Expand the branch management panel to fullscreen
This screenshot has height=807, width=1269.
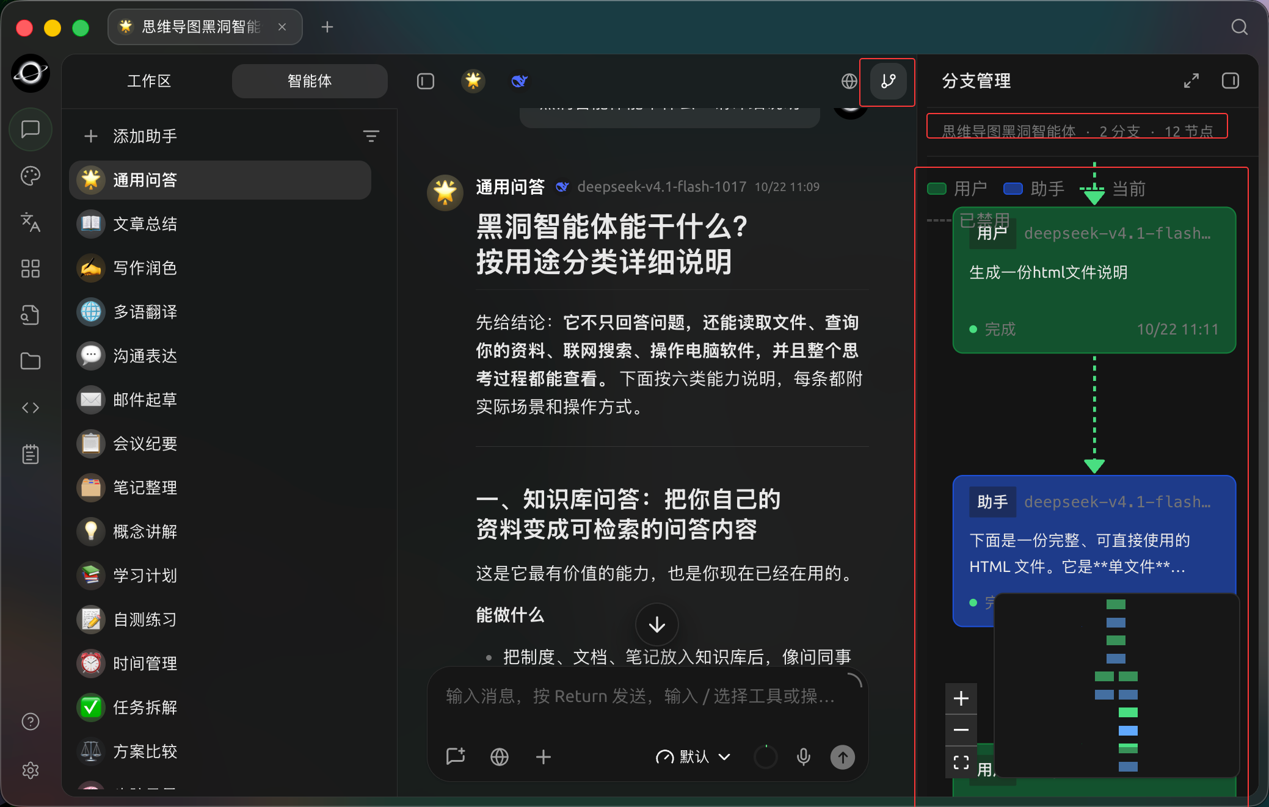1191,81
